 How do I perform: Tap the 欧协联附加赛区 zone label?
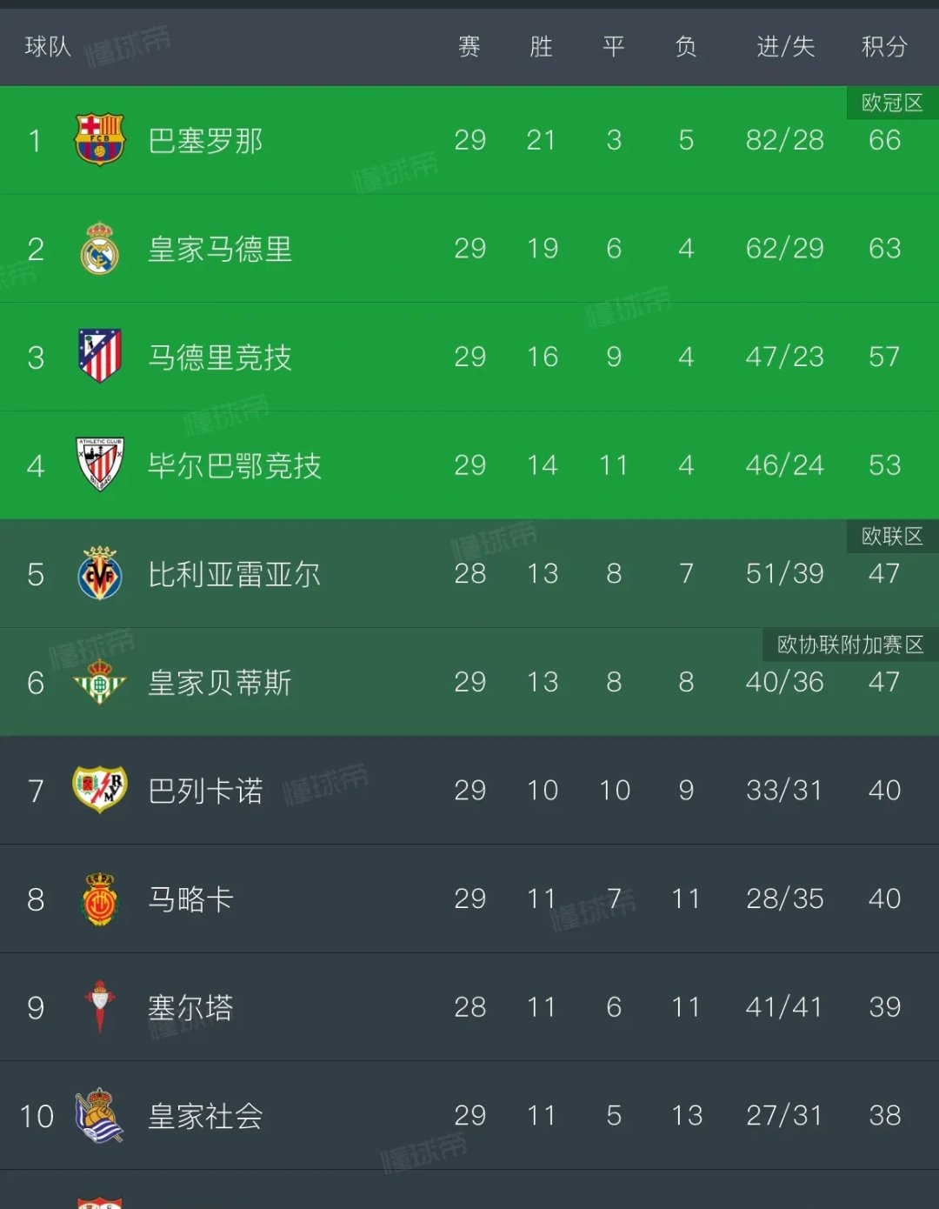pyautogui.click(x=851, y=645)
